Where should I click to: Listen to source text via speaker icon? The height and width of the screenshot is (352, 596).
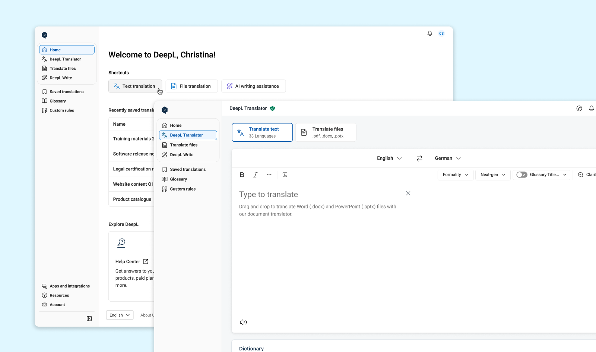243,322
